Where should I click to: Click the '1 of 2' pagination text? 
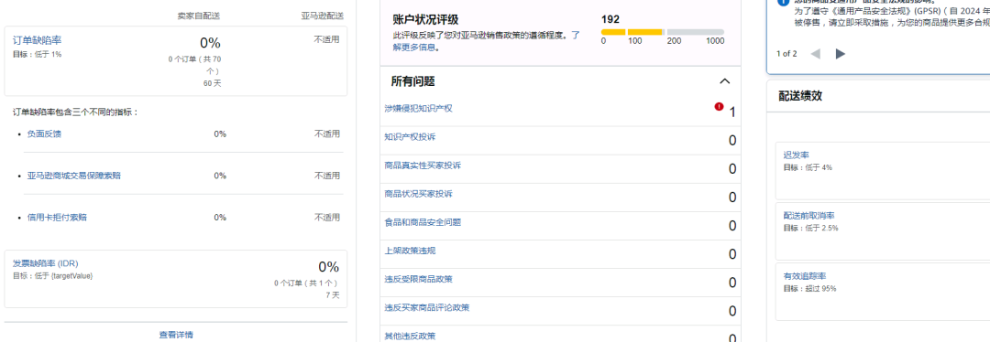[786, 54]
